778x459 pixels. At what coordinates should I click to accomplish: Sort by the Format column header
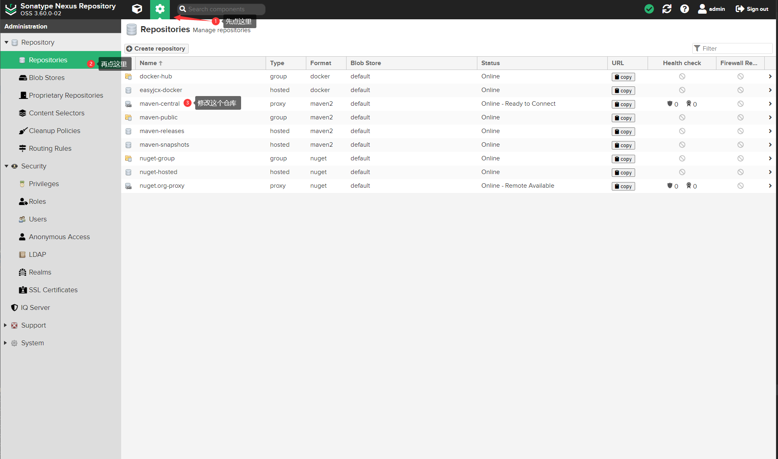point(326,63)
